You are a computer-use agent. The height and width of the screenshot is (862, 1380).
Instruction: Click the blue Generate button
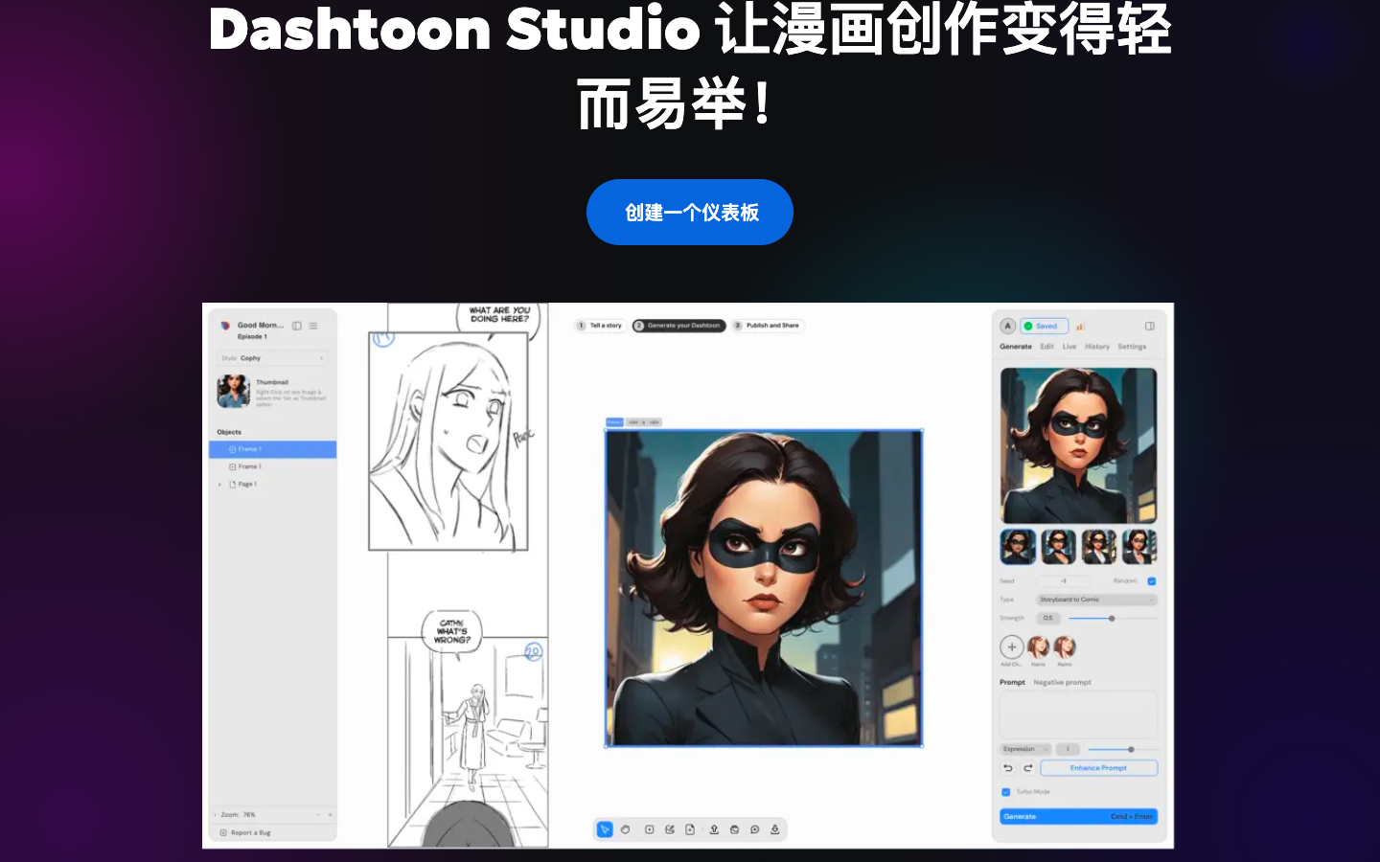tap(1079, 817)
